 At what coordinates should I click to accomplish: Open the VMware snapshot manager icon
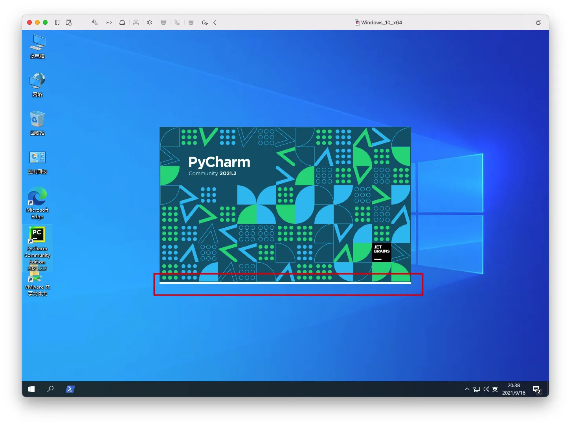point(69,22)
